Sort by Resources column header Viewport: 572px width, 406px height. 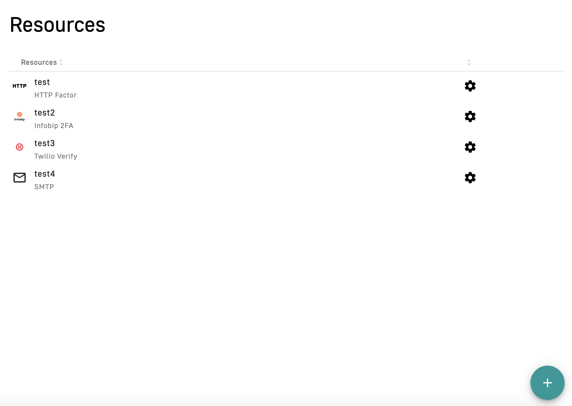39,62
